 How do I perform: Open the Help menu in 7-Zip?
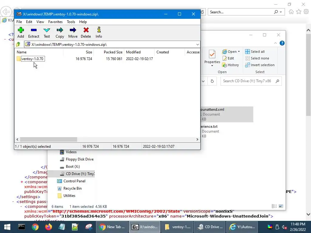tap(83, 22)
